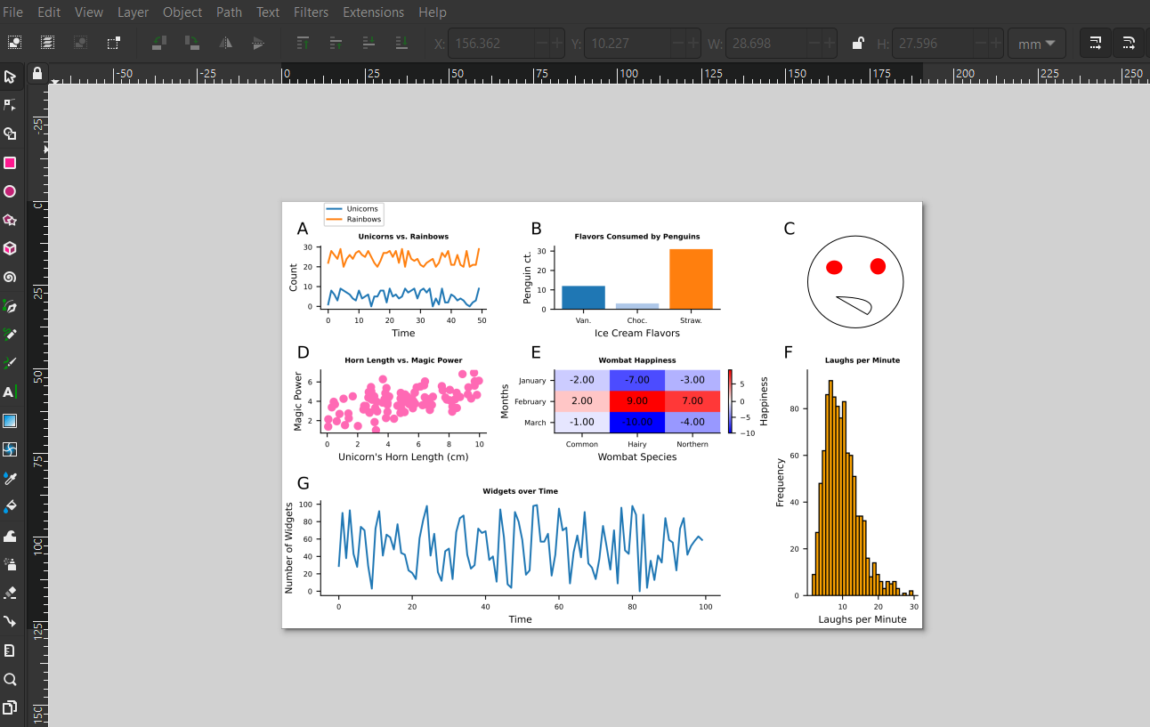Choose the Star and polygon tool
The width and height of the screenshot is (1150, 727).
(x=11, y=218)
